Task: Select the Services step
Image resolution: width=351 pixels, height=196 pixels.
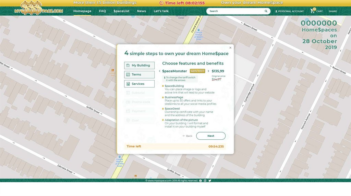Action: pos(139,84)
